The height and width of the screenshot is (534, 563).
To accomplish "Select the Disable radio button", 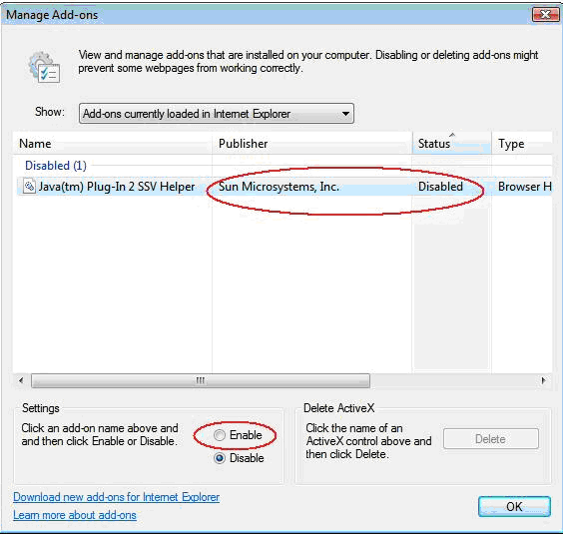I will point(220,458).
